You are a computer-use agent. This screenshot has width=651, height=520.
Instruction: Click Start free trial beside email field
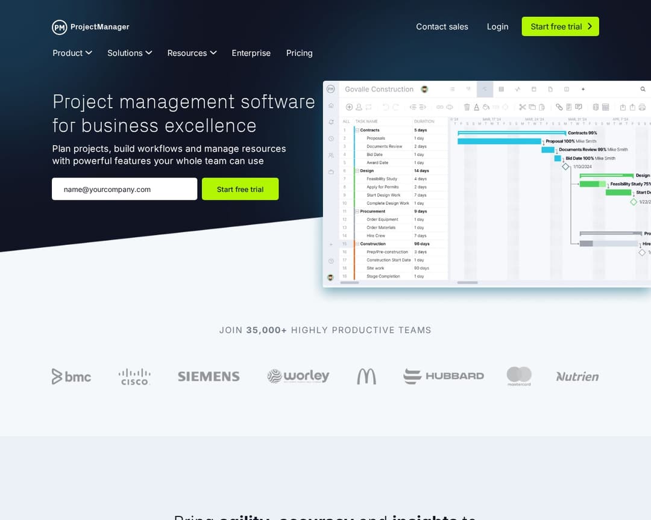(x=240, y=189)
